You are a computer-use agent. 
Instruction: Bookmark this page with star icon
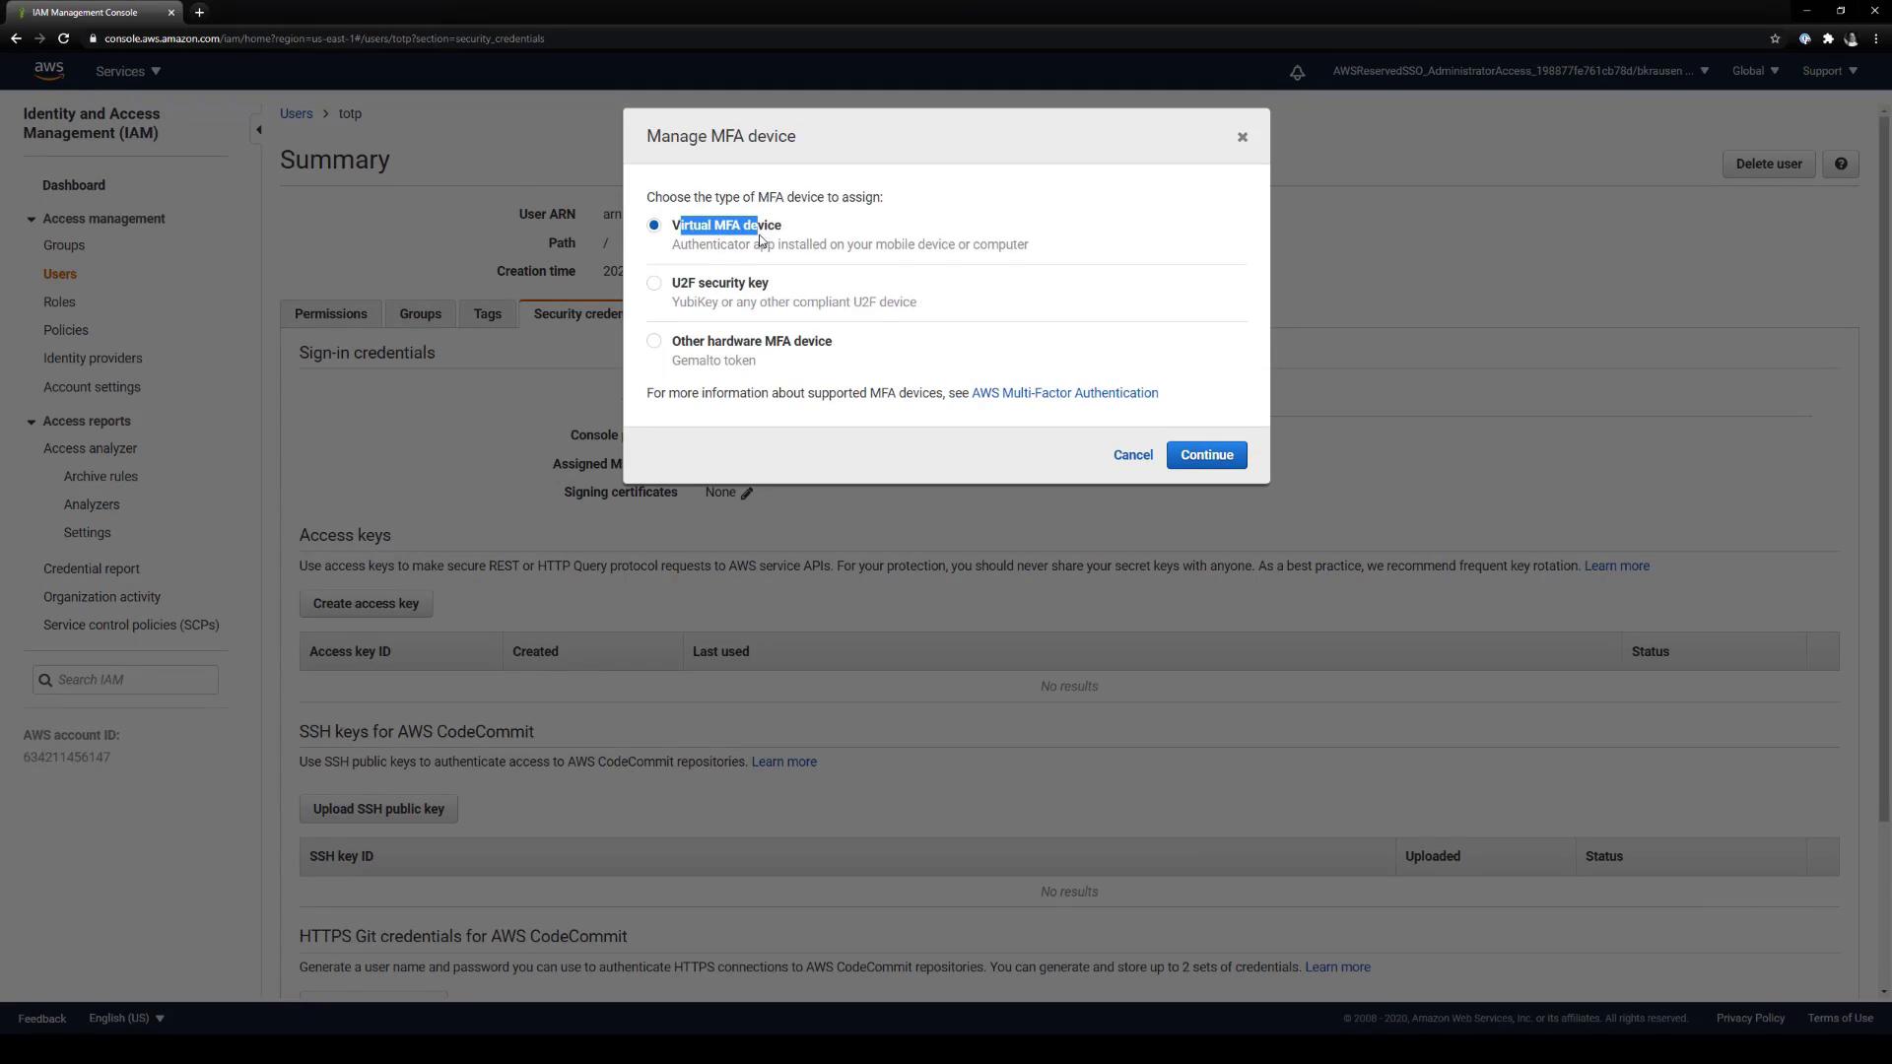tap(1775, 38)
